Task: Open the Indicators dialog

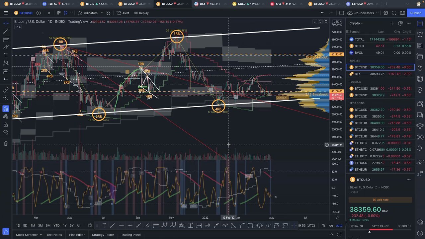Action: tap(88, 13)
